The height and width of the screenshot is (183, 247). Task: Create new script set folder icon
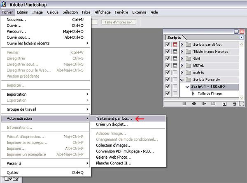(213, 104)
